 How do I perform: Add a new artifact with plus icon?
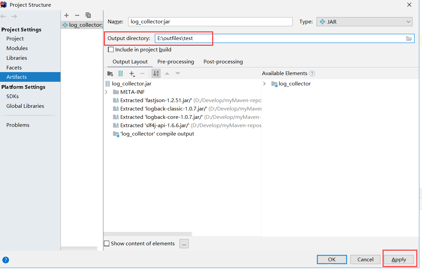click(x=66, y=15)
